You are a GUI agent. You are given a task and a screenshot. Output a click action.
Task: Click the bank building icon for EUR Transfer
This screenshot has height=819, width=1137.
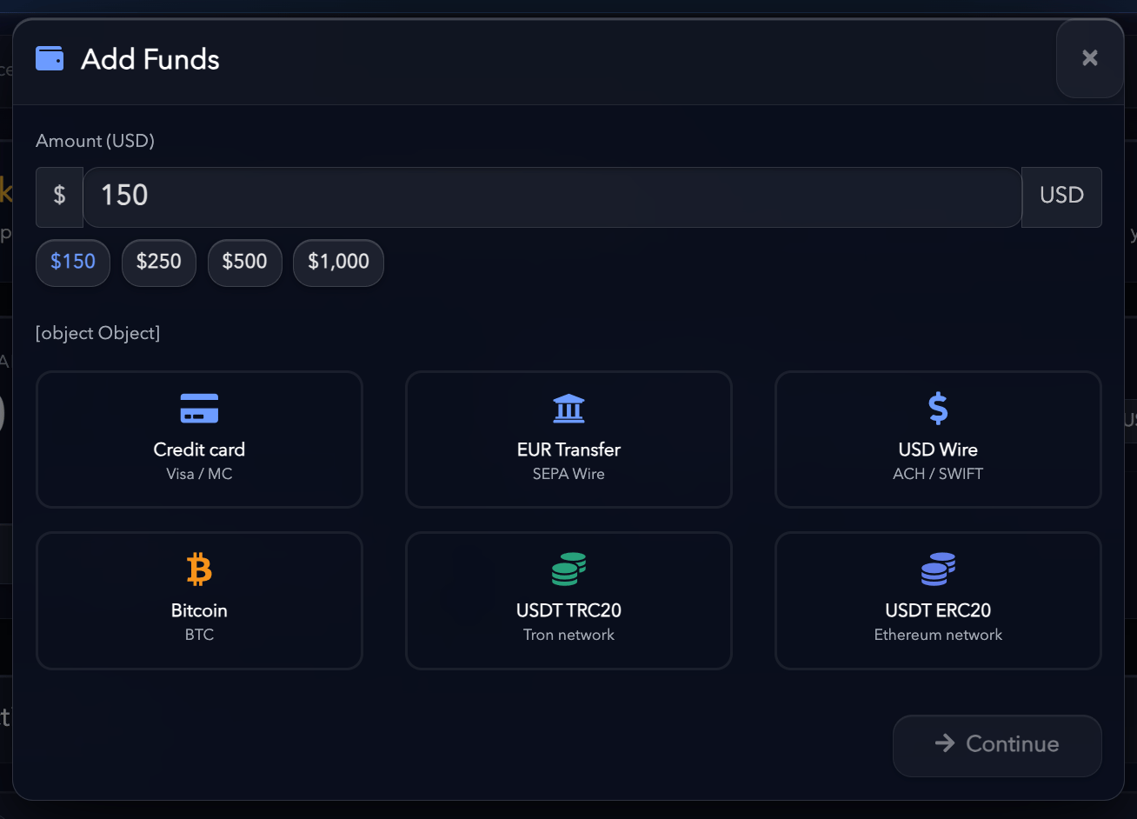pos(568,408)
